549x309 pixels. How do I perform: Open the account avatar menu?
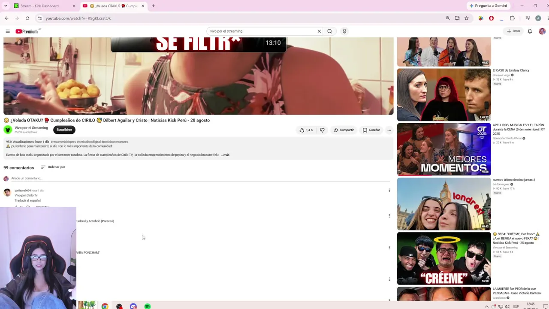click(x=542, y=31)
